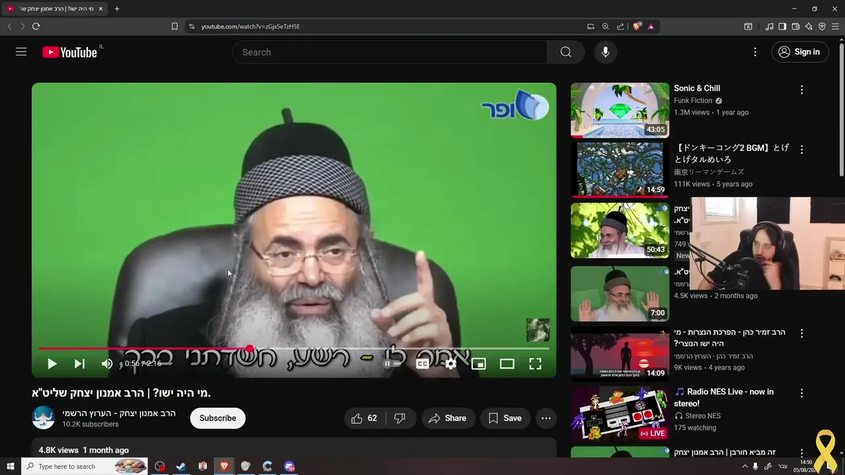Click the channel watermark in the video corner

(x=537, y=330)
